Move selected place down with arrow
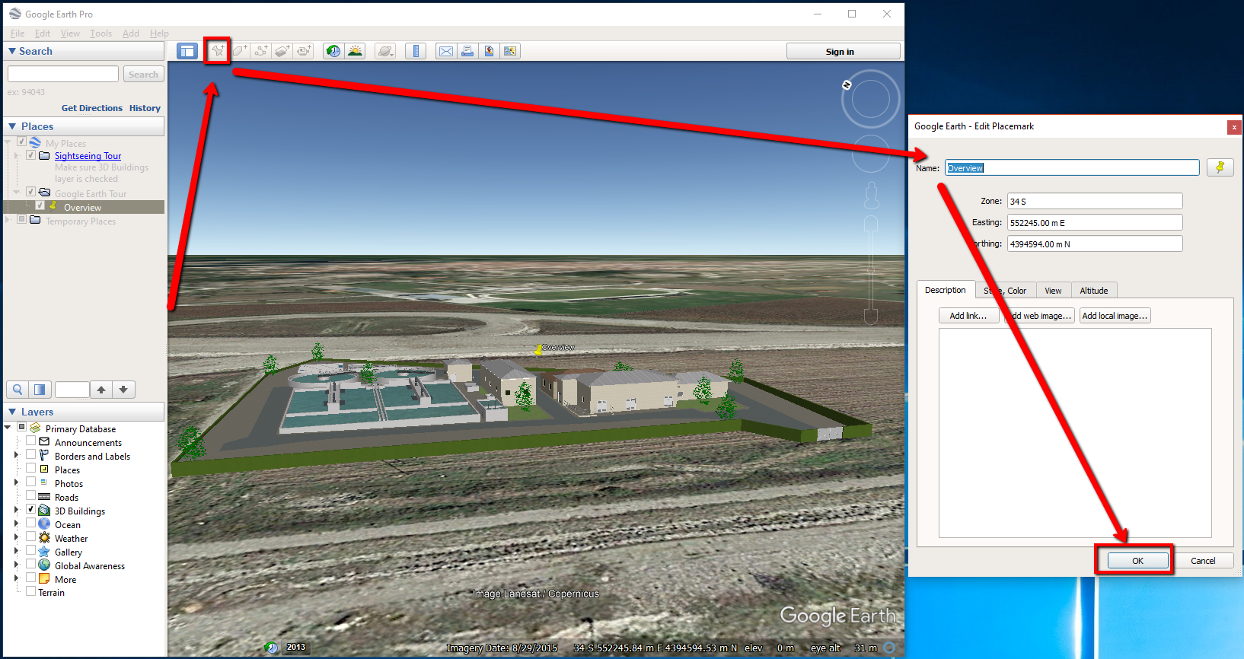 click(123, 390)
